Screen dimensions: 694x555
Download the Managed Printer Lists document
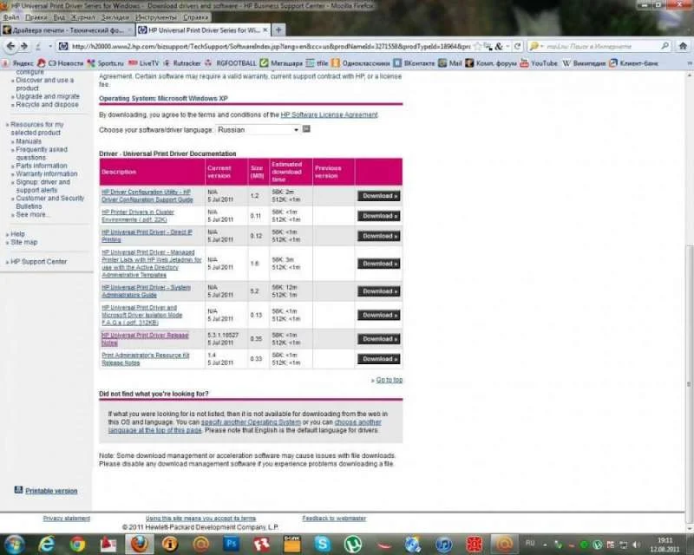pyautogui.click(x=379, y=264)
